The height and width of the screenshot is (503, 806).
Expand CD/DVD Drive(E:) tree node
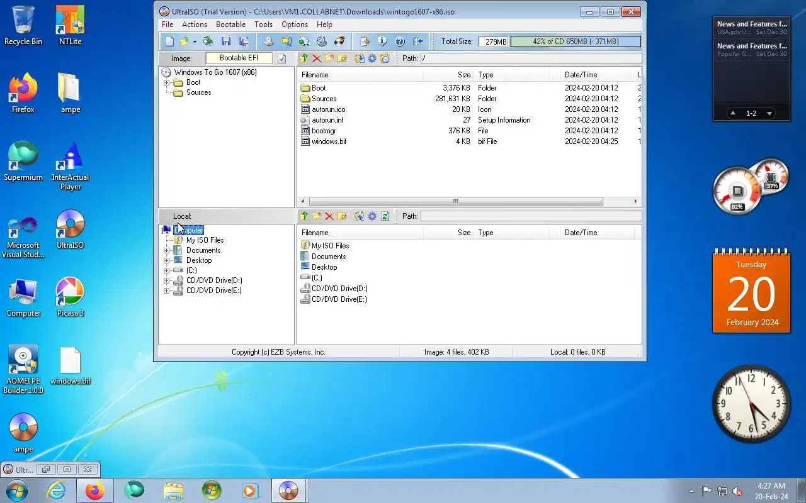tap(166, 290)
